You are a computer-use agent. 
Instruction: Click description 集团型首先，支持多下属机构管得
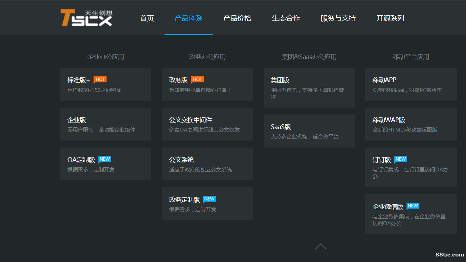[307, 94]
